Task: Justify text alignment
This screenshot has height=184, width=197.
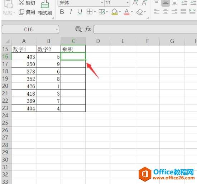Action: [183, 12]
